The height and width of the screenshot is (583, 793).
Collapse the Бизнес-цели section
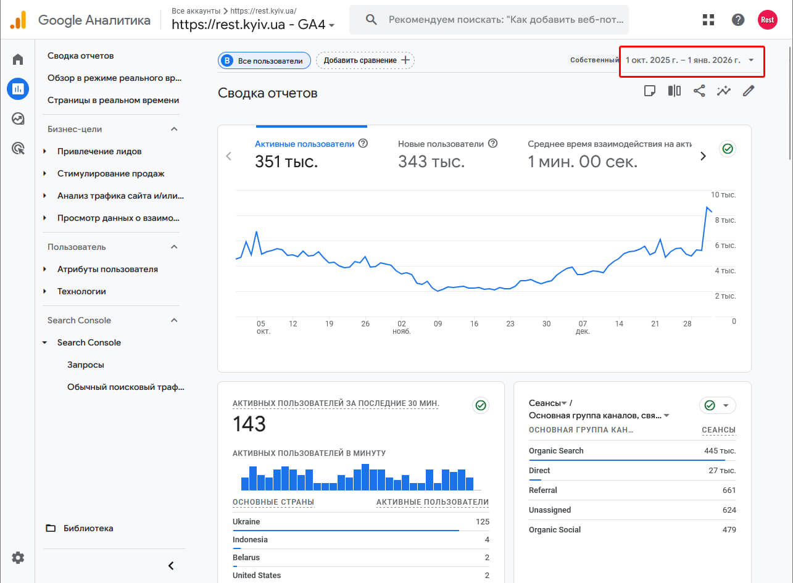coord(174,129)
